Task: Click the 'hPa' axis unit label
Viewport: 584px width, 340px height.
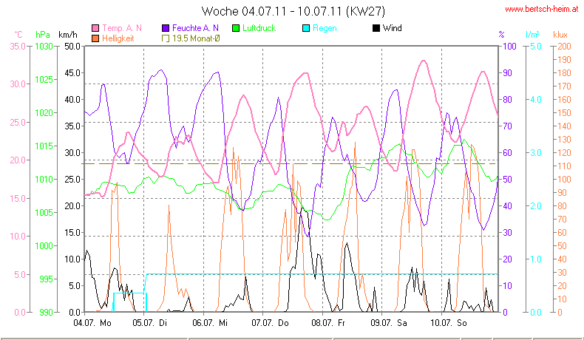Action: [43, 35]
